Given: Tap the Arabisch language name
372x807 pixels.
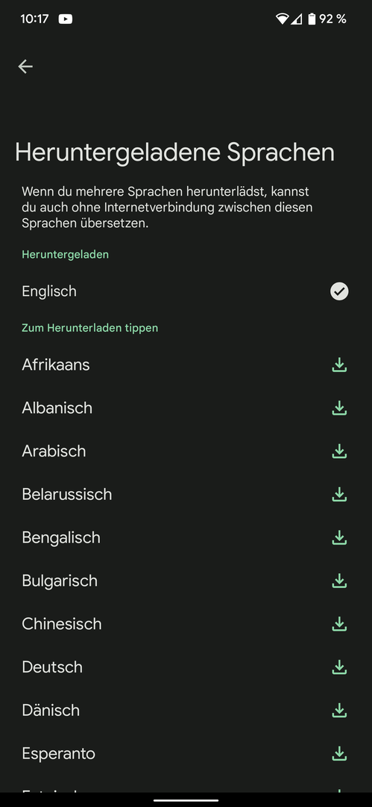Looking at the screenshot, I should pos(54,451).
